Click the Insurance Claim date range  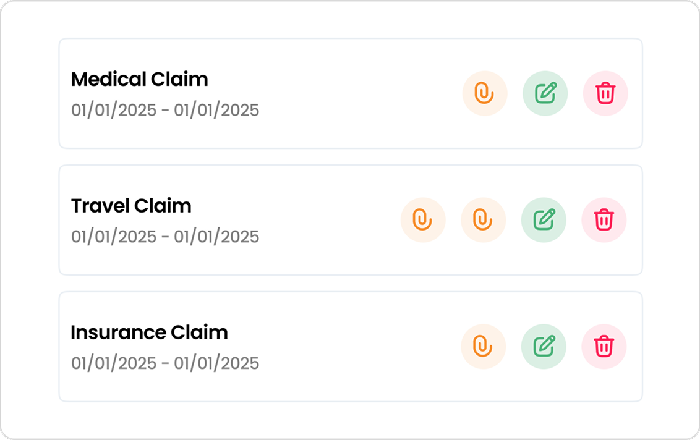[165, 363]
